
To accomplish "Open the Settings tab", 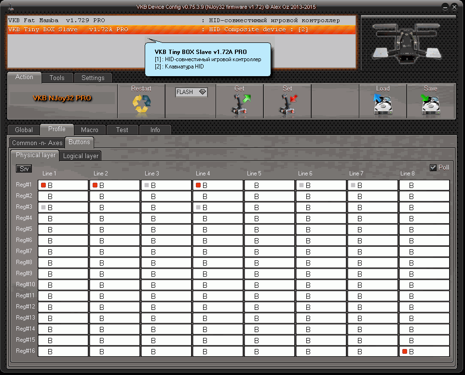I will (x=93, y=78).
